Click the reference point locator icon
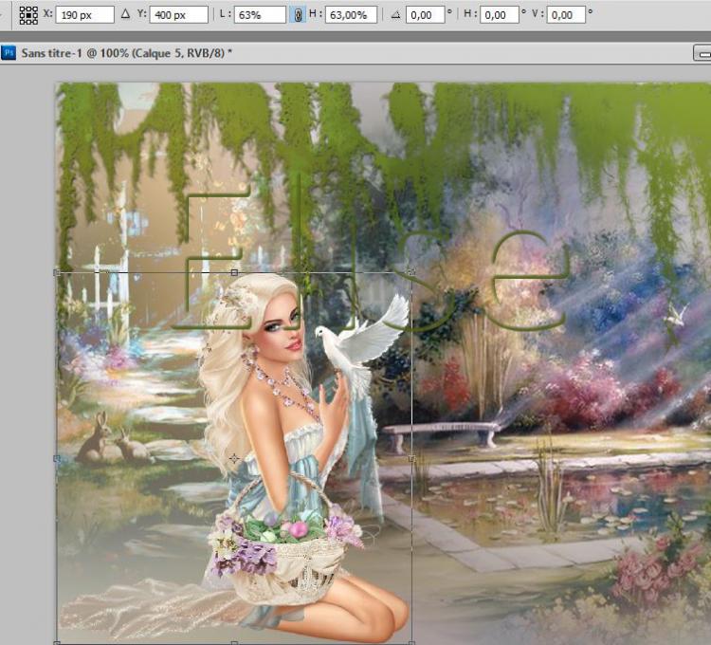The width and height of the screenshot is (711, 645). tap(28, 15)
